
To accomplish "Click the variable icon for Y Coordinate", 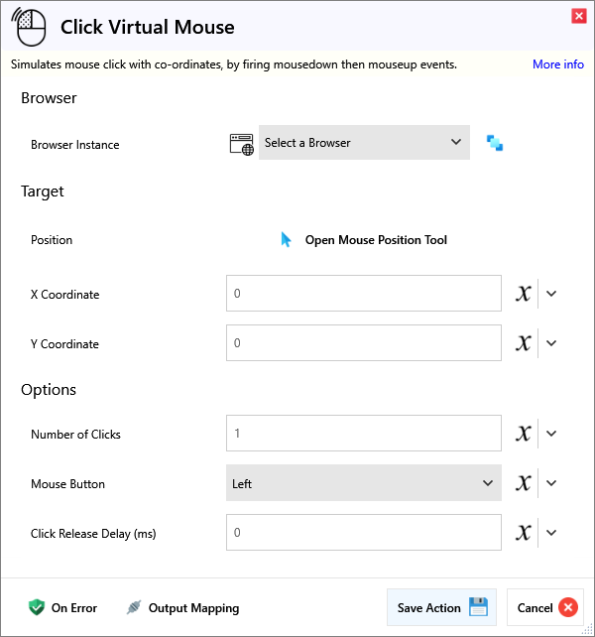I will 524,343.
